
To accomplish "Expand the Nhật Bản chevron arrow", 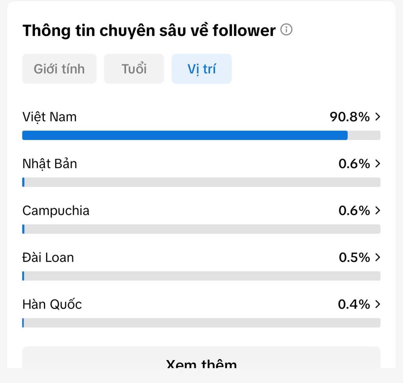I will click(x=377, y=164).
